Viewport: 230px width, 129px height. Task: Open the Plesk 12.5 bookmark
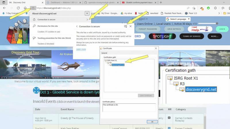point(191,13)
